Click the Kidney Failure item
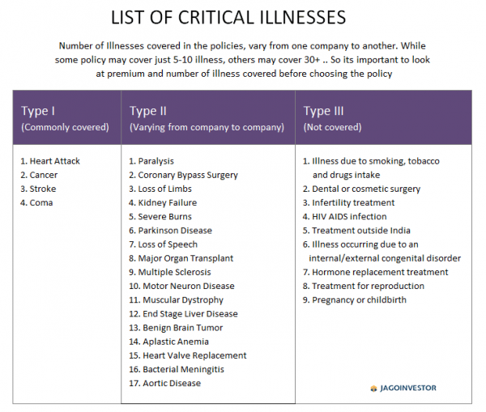Viewport: 486px width, 412px height. [x=163, y=203]
